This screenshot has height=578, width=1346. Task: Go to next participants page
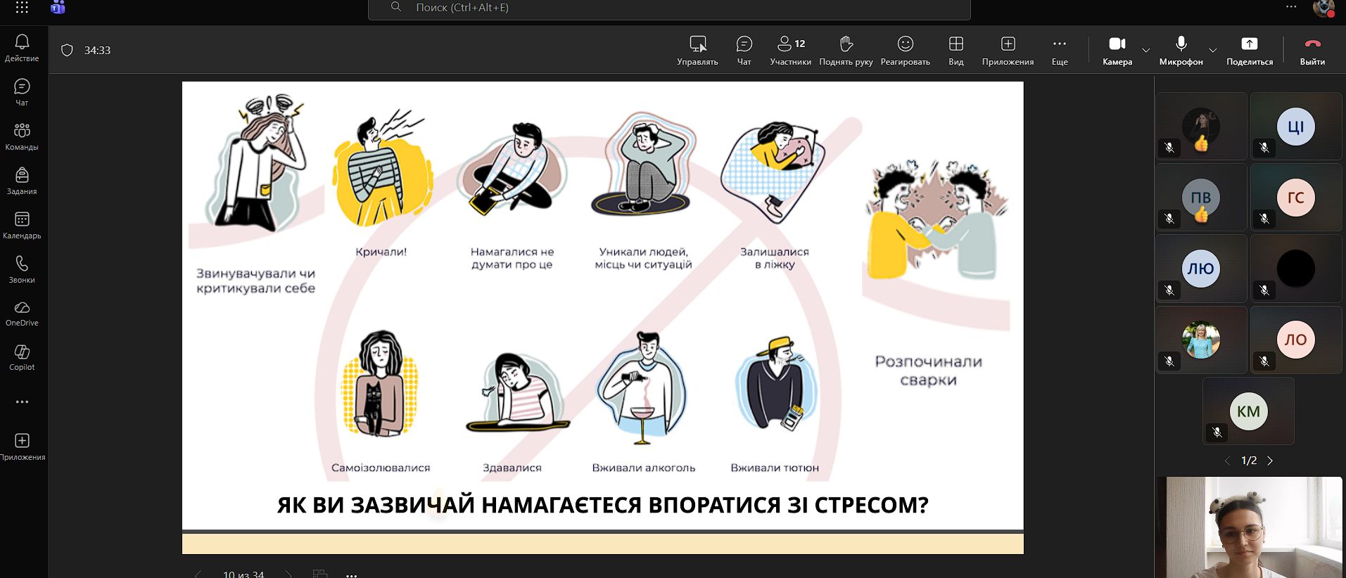1270,461
